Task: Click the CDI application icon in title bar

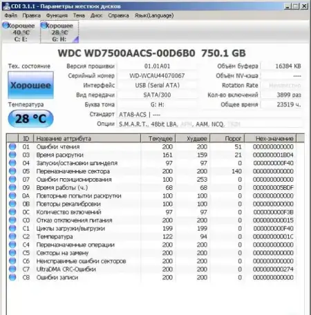Action: (7, 6)
